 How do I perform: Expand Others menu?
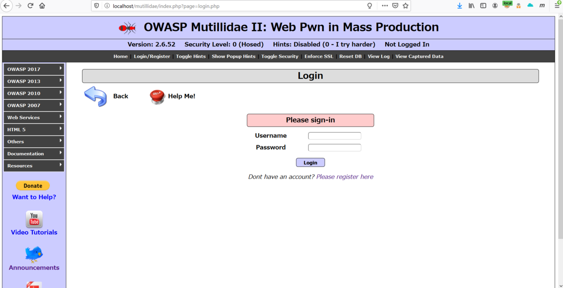click(34, 142)
